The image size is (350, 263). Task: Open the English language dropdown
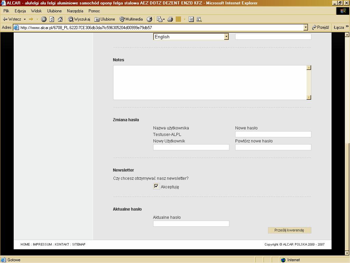191,37
